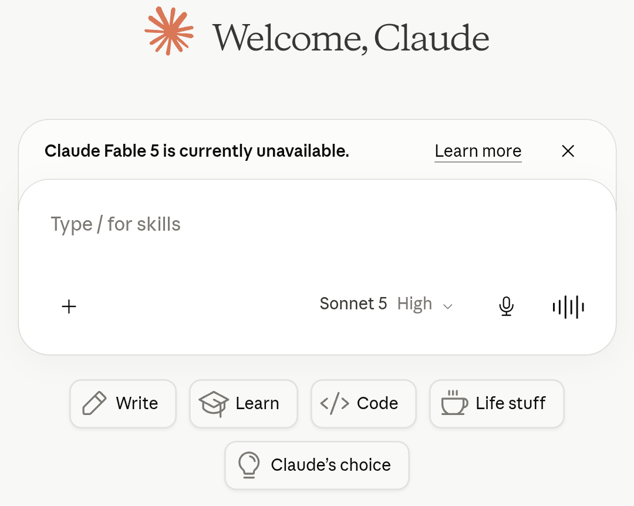Follow the Learn more link
The image size is (634, 506).
tap(478, 151)
